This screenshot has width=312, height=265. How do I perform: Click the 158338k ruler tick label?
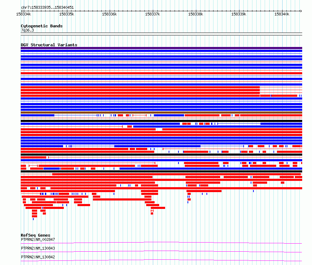point(196,14)
